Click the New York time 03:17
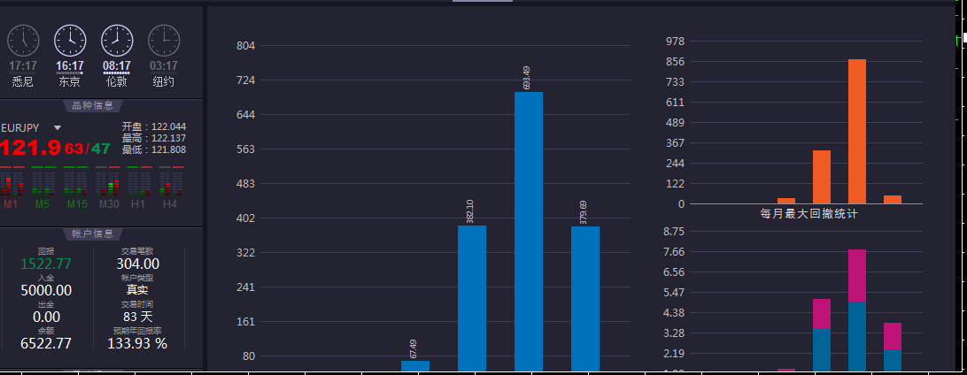This screenshot has height=375, width=967. 164,65
